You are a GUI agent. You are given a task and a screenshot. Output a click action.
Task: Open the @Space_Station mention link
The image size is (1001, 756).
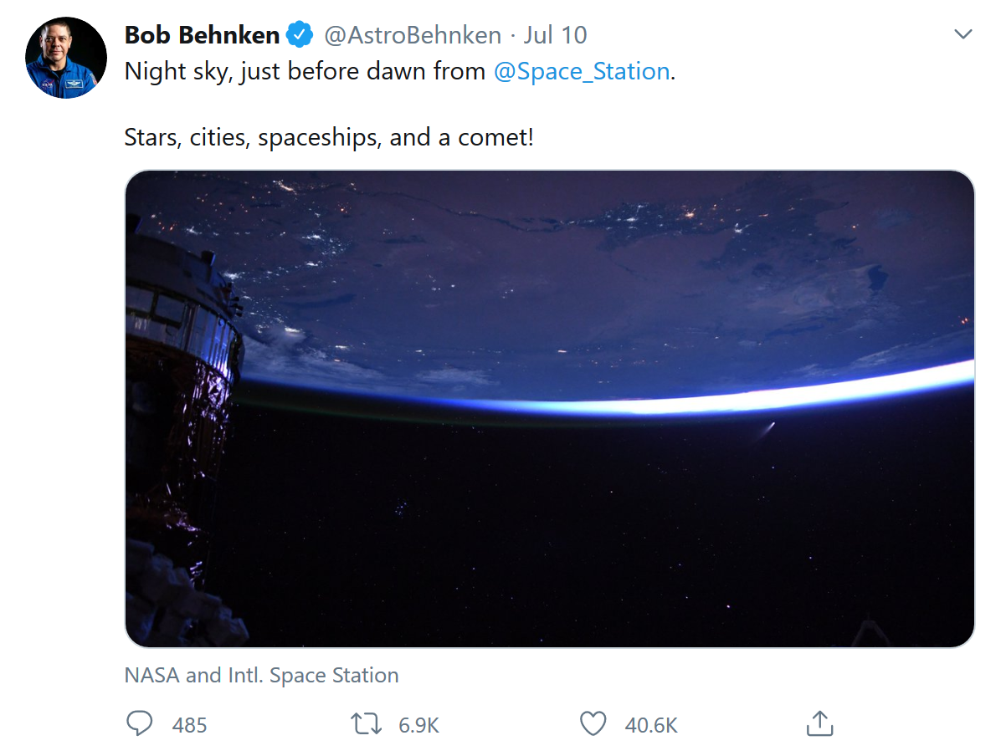click(x=582, y=72)
